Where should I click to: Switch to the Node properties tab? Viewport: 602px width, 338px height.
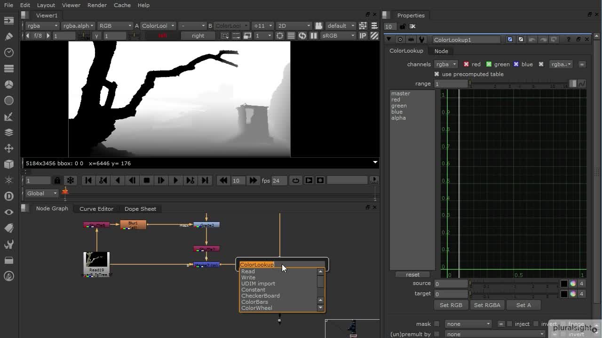coord(441,51)
